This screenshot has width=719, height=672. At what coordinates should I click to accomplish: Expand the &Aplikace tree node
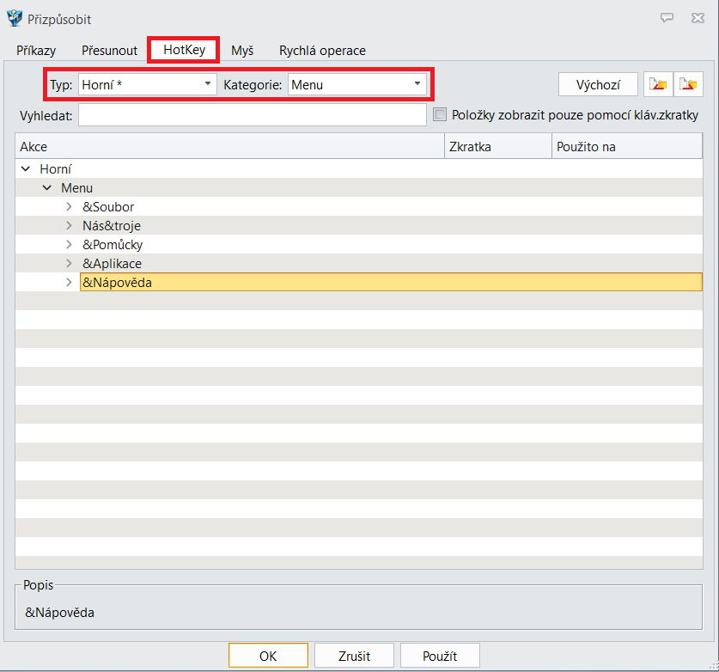pos(69,263)
